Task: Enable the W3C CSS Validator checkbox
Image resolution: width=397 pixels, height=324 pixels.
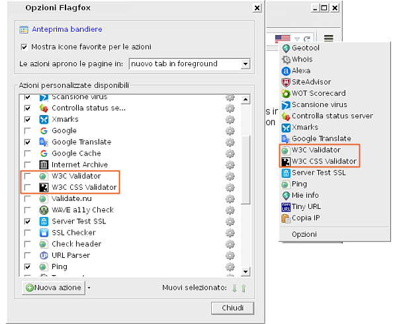Action: point(27,187)
